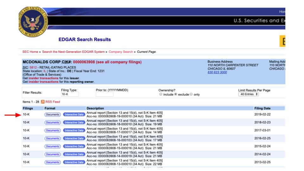Open Documents for the 2016-02-25 10-K
The image size is (304, 171).
pyautogui.click(x=53, y=138)
